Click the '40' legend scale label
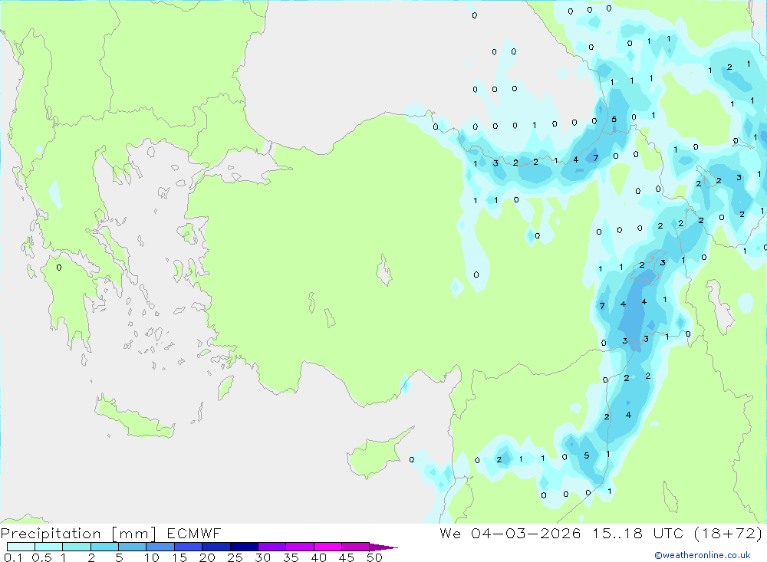767x562 pixels. [x=318, y=557]
